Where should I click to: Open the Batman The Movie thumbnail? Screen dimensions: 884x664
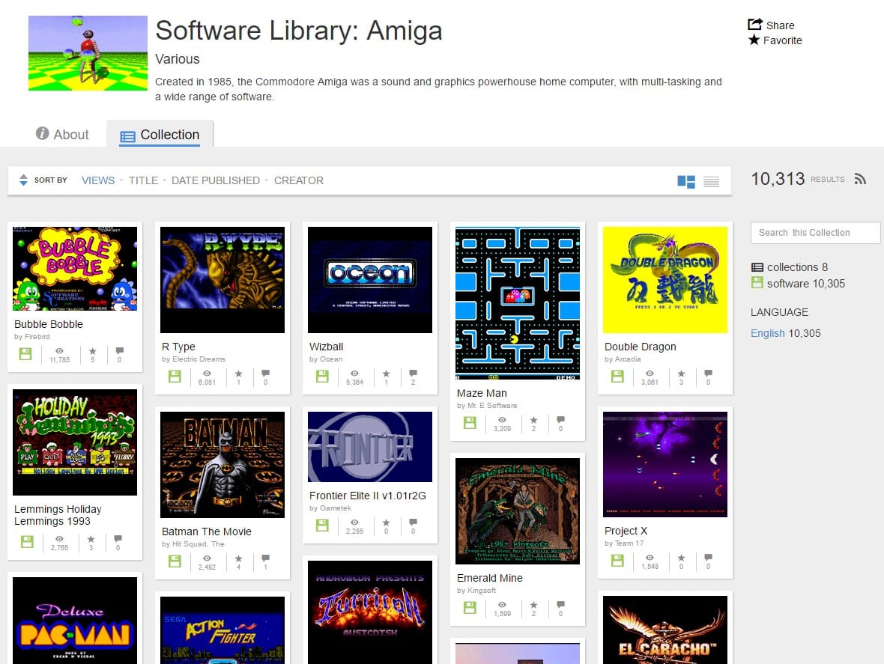[222, 465]
